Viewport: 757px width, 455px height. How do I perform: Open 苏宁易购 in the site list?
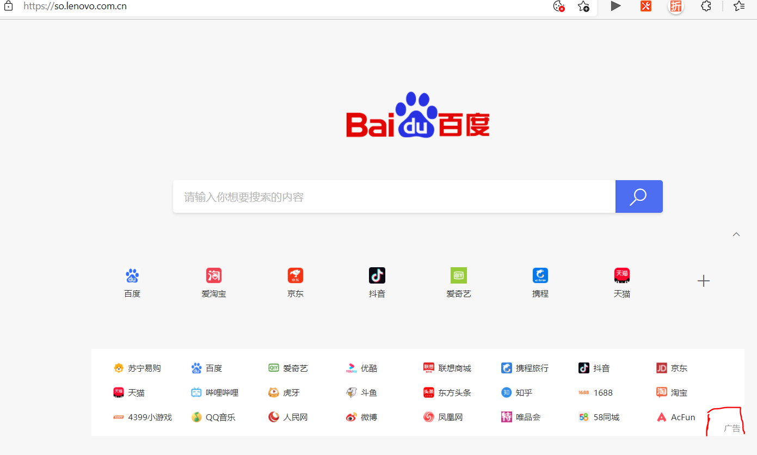pos(137,368)
